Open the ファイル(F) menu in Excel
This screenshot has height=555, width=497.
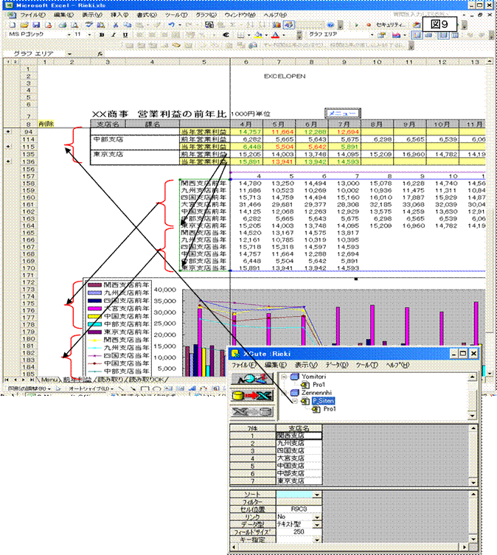[x=33, y=15]
